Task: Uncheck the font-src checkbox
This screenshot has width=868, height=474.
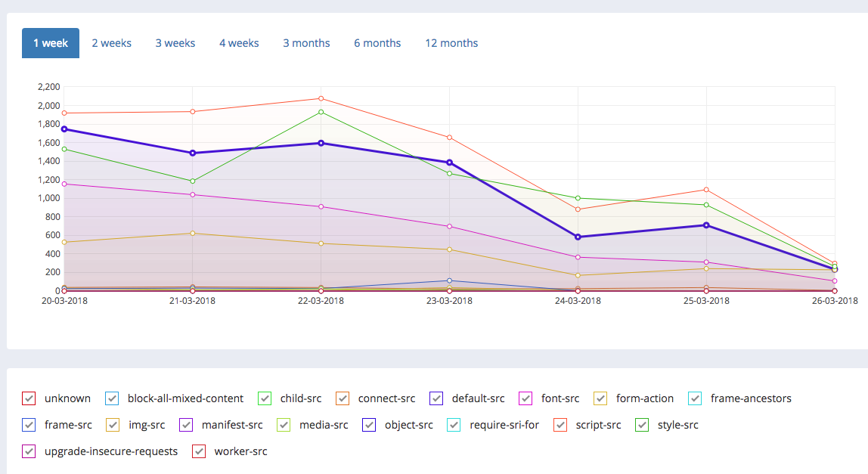Action: pyautogui.click(x=526, y=398)
